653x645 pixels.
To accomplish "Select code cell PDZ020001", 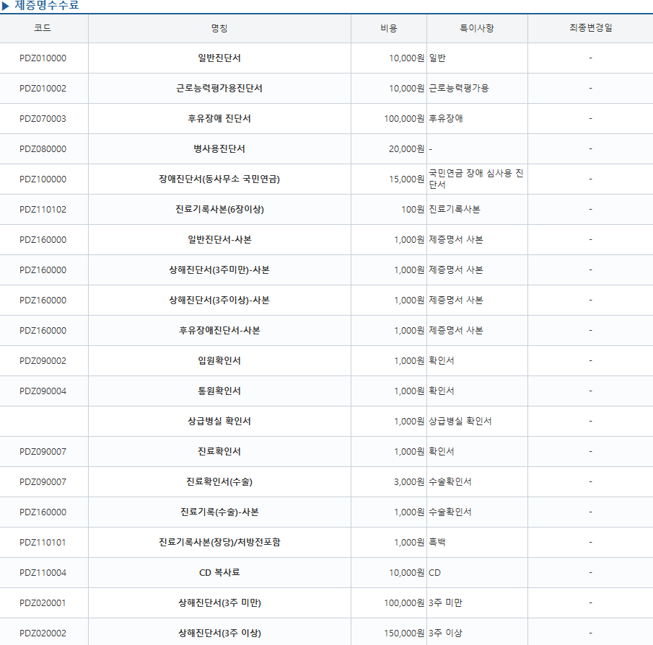I will [x=43, y=603].
